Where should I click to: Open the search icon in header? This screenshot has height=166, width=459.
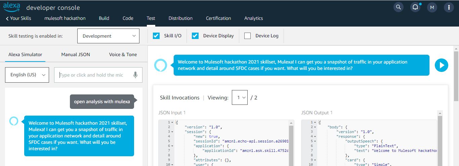(x=399, y=7)
